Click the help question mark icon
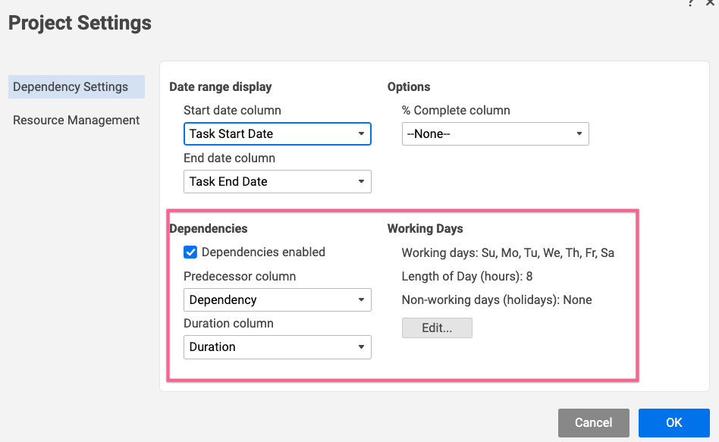 691,3
